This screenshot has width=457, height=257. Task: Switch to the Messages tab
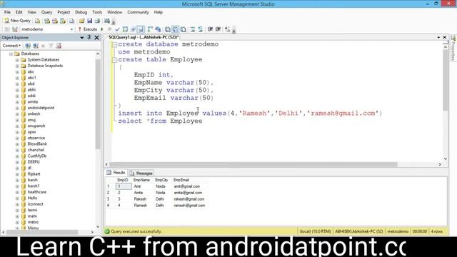point(141,173)
